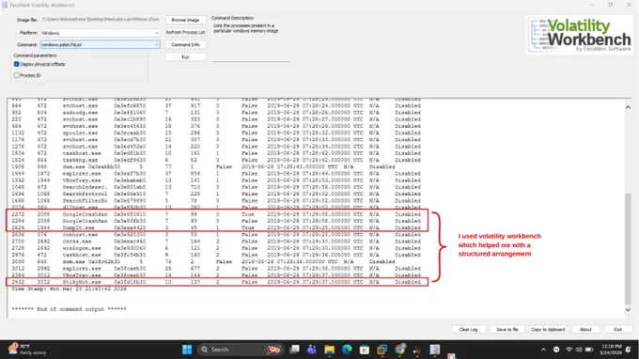Viewport: 639px width, 359px height.
Task: Open the volume speaker icon
Action: (579, 350)
